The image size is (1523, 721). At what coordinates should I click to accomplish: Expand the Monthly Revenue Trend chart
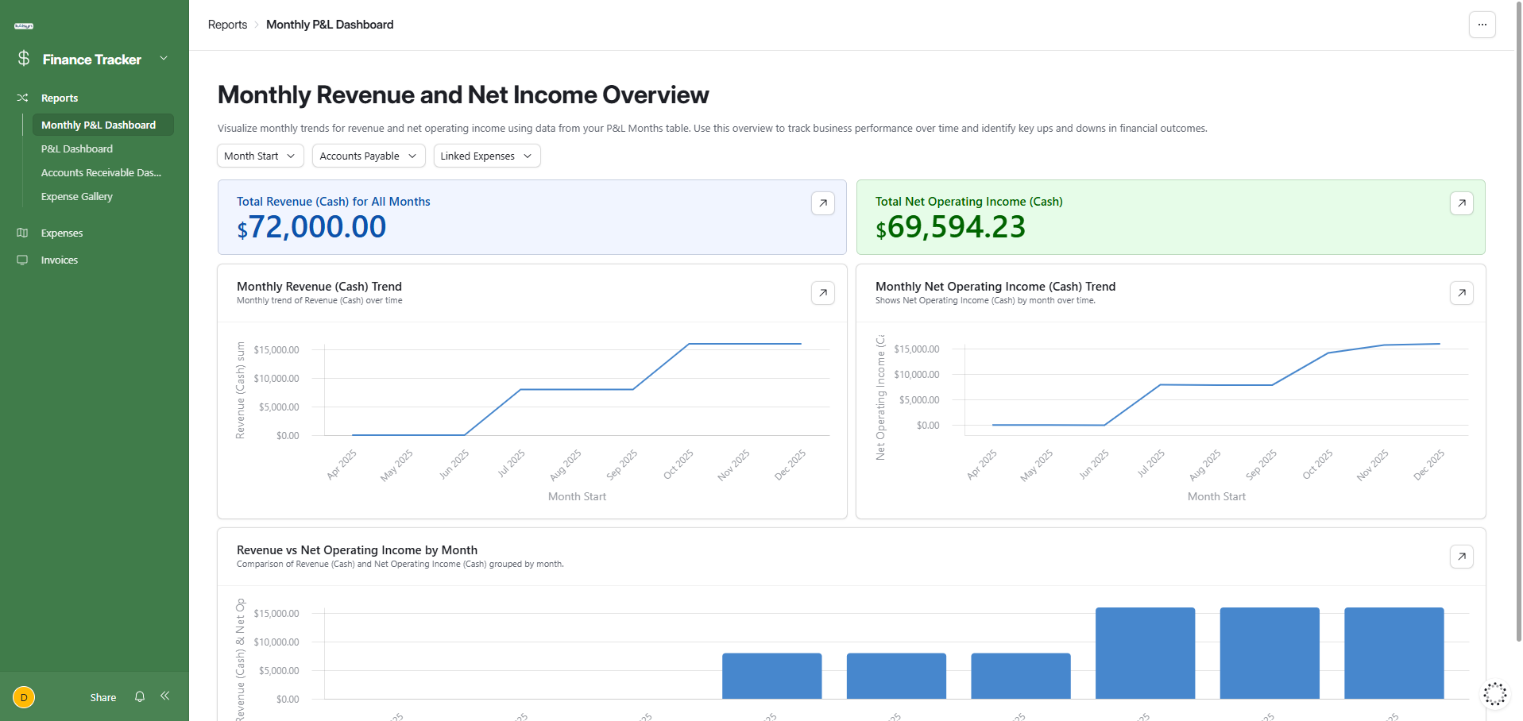click(822, 293)
